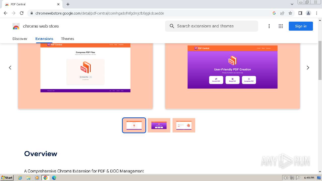Click the scrollbar up arrow
Viewport: 322px width, 181px height.
pyautogui.click(x=320, y=20)
